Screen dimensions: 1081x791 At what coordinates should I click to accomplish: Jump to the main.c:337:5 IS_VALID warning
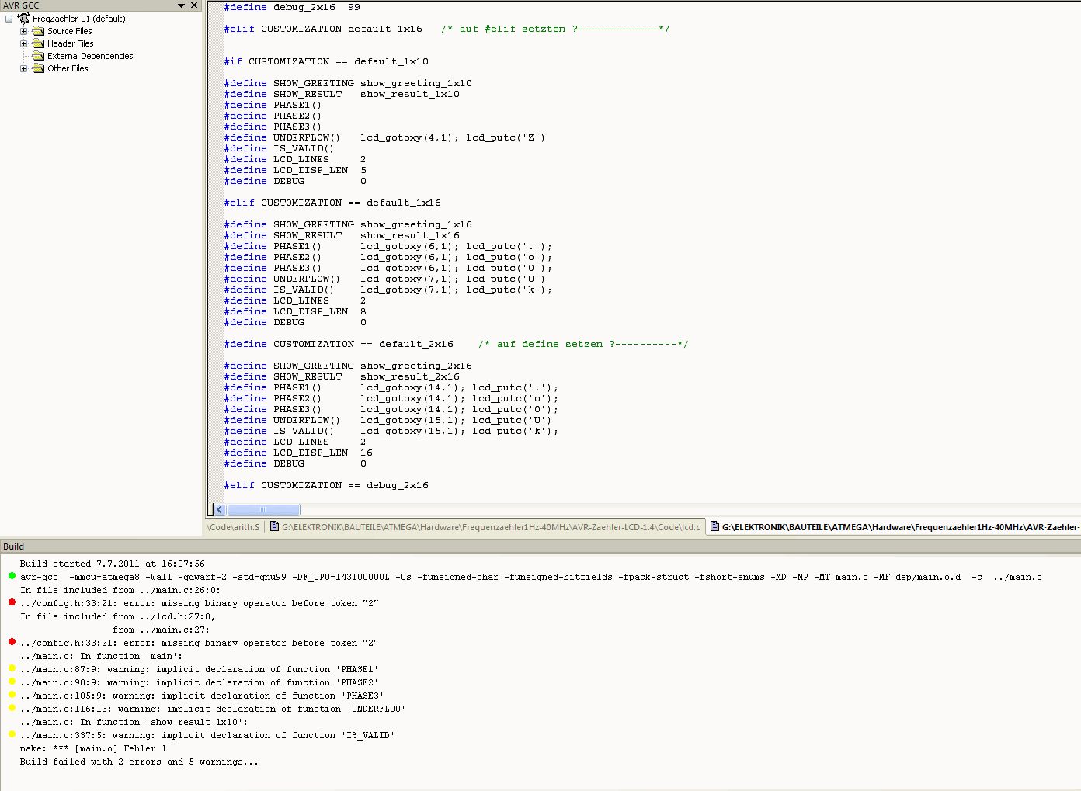click(207, 735)
